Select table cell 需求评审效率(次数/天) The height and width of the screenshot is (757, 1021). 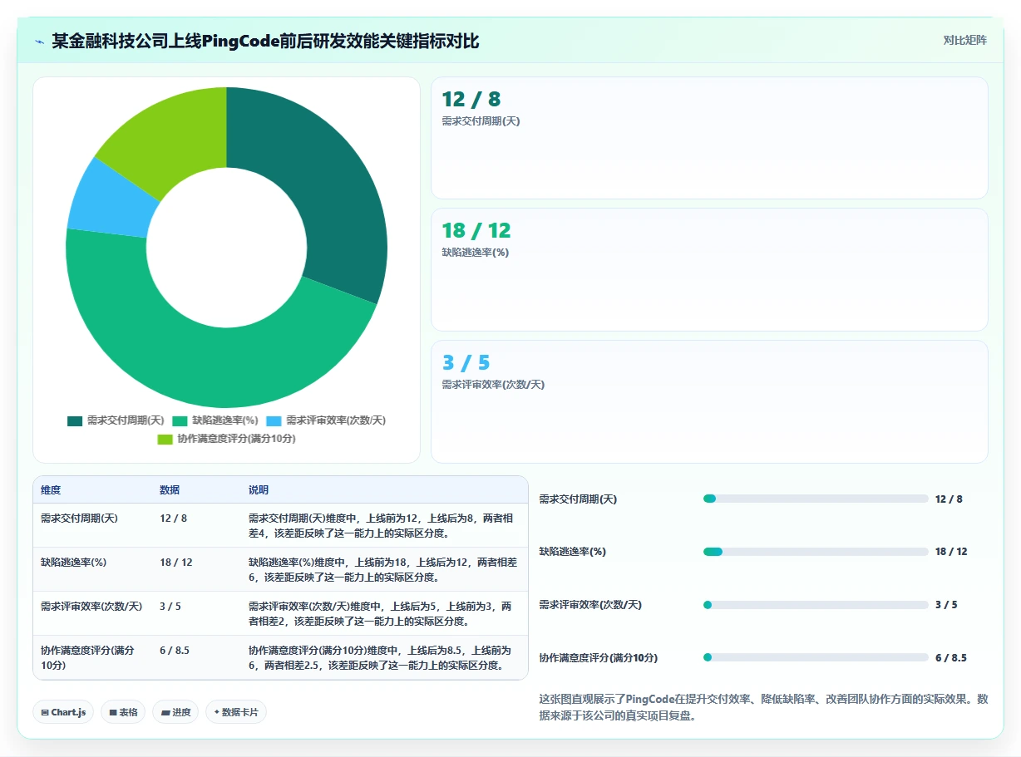click(x=92, y=613)
